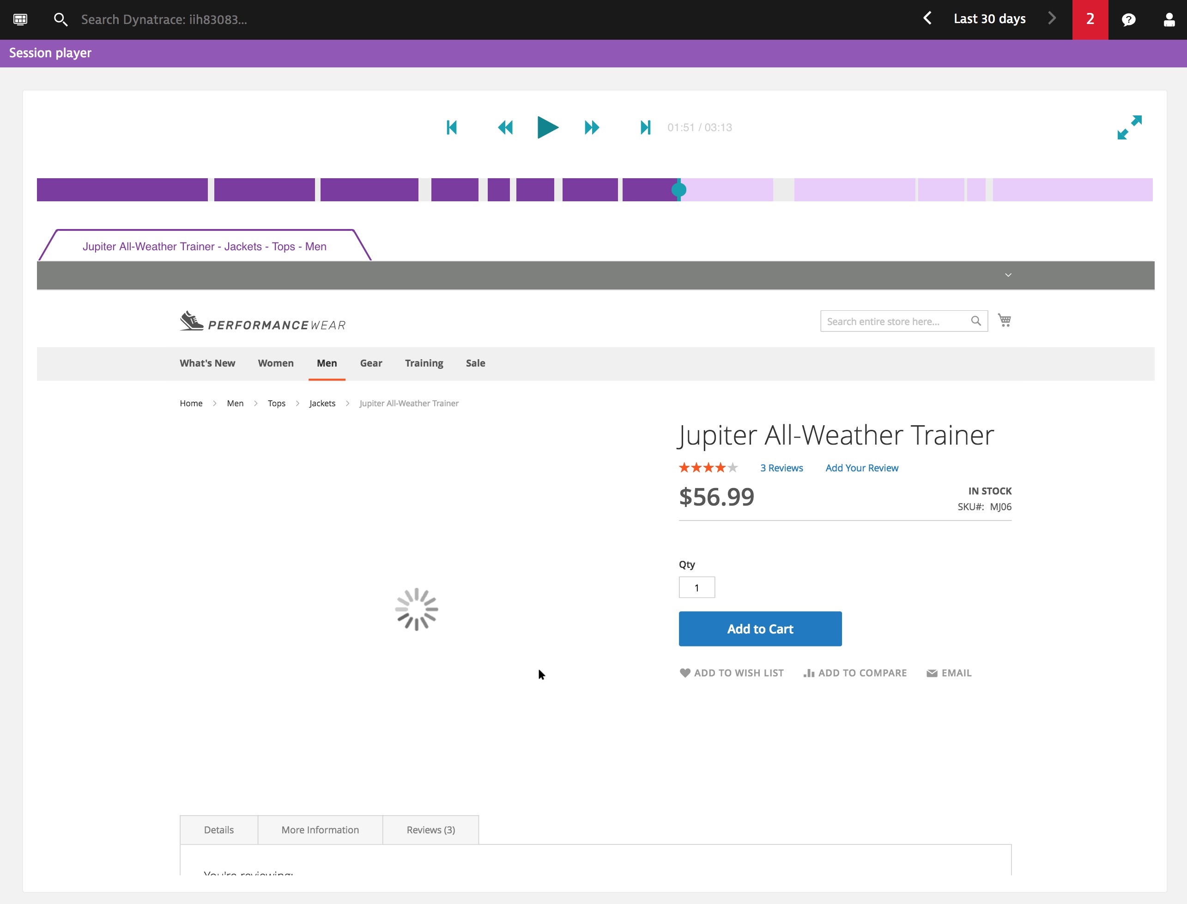Click the Add Your Review link

(x=862, y=468)
